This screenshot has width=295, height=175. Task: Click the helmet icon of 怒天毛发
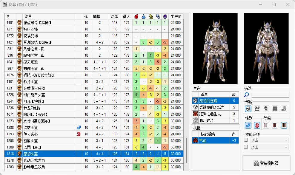(x=19, y=62)
